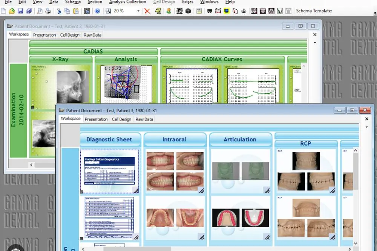
Task: Click the yellow highlighted chip toolbar icon
Action: pos(227,11)
